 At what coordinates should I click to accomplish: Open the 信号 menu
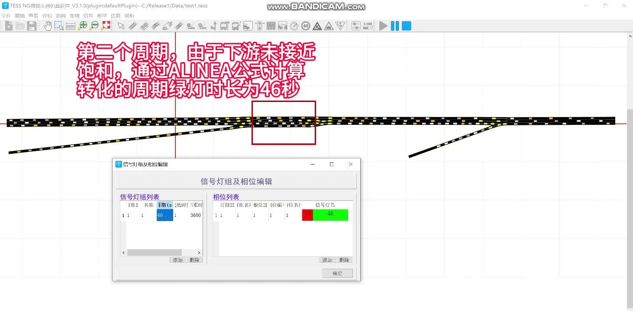(x=88, y=15)
